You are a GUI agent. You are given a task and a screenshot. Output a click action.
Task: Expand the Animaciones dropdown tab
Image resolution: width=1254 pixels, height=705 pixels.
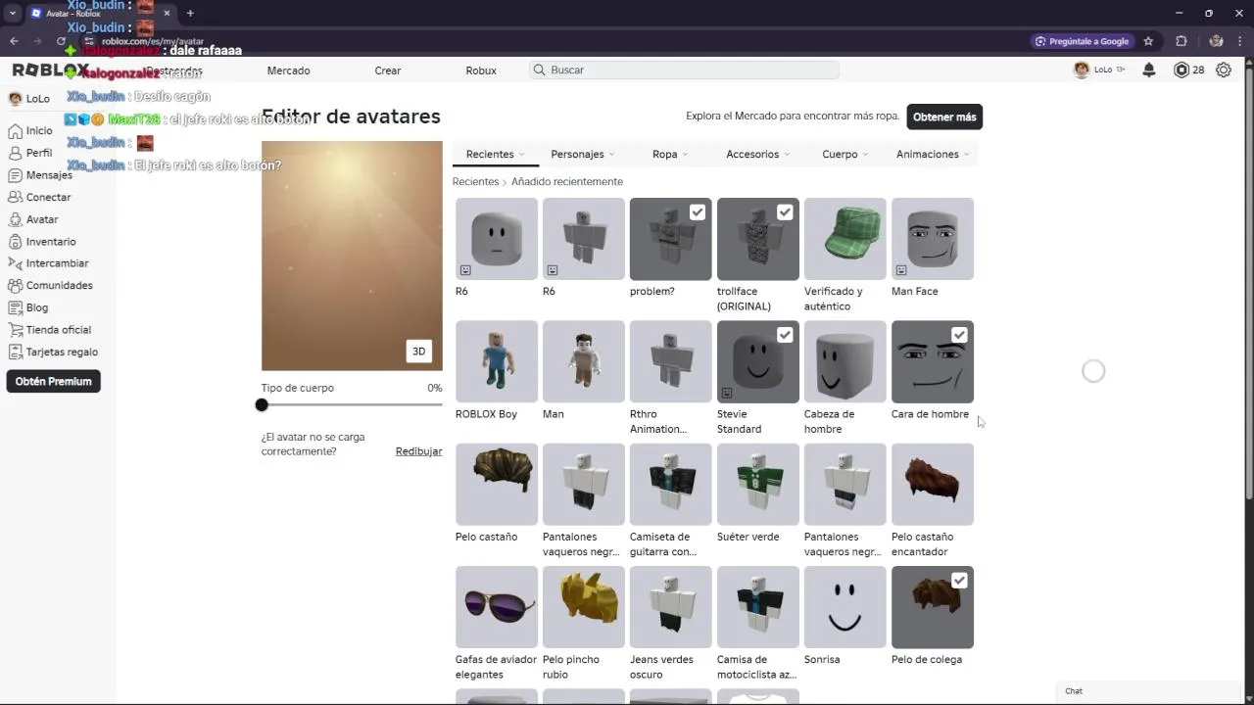pos(932,155)
